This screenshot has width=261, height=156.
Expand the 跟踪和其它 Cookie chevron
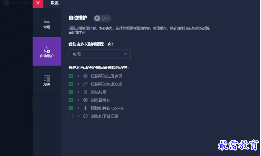tap(78, 108)
